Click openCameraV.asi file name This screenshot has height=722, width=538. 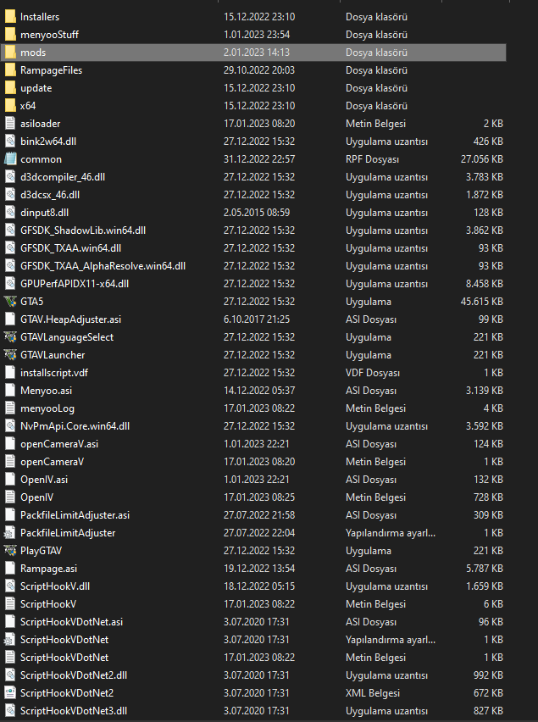click(x=59, y=444)
